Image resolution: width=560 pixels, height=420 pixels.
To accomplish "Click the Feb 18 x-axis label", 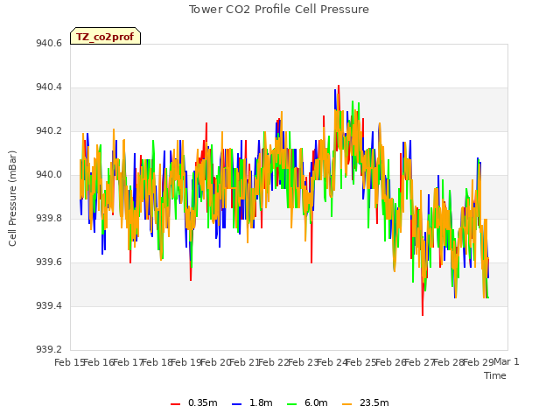I will coord(157,362).
